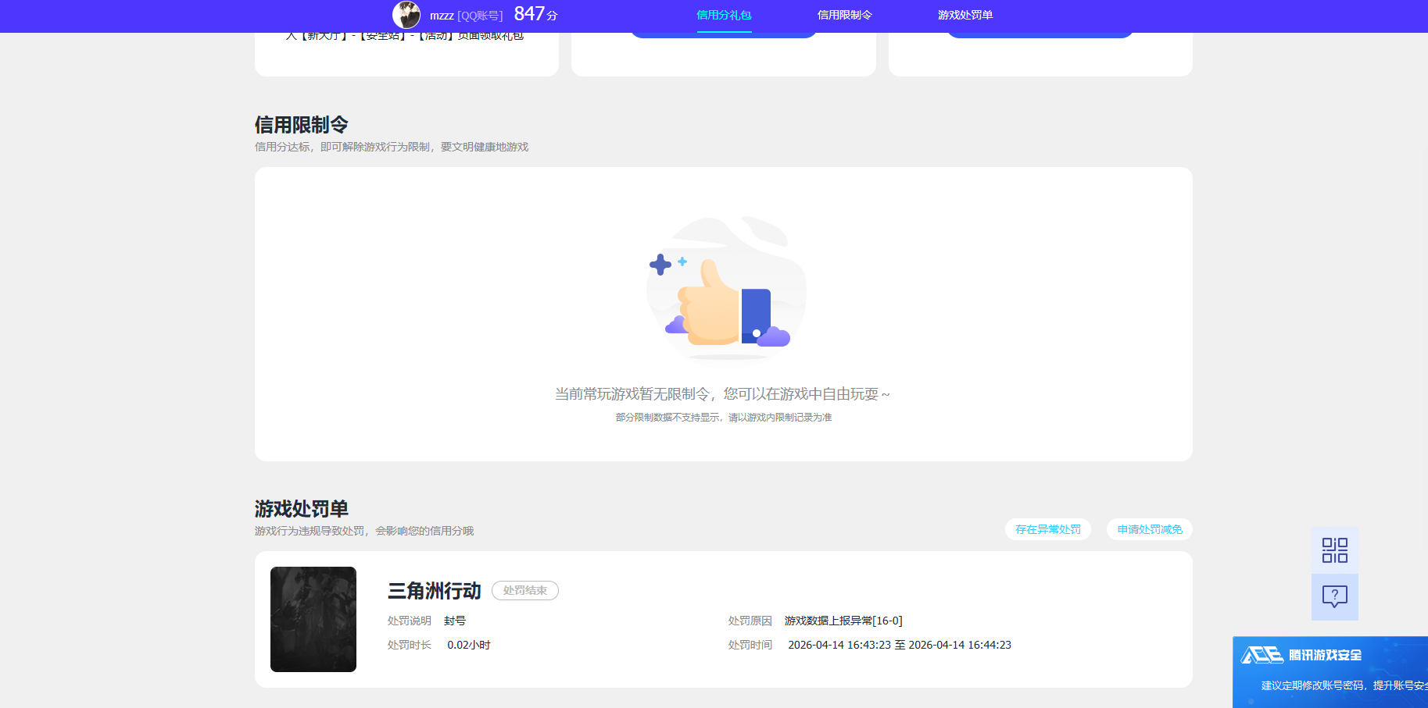Click the mzzz username text

coord(442,16)
